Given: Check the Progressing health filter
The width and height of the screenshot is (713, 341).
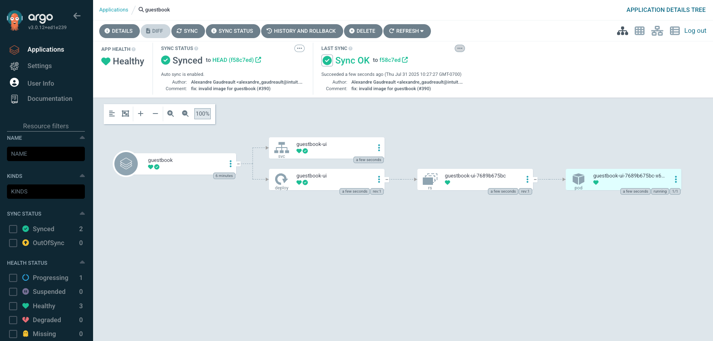Looking at the screenshot, I should (x=13, y=278).
